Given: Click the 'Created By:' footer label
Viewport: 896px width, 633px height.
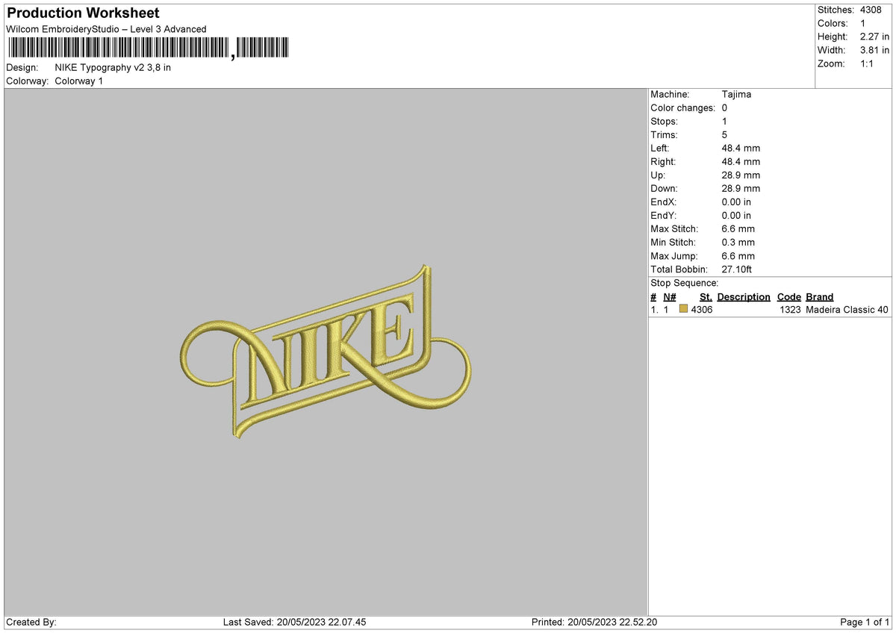Looking at the screenshot, I should (31, 622).
